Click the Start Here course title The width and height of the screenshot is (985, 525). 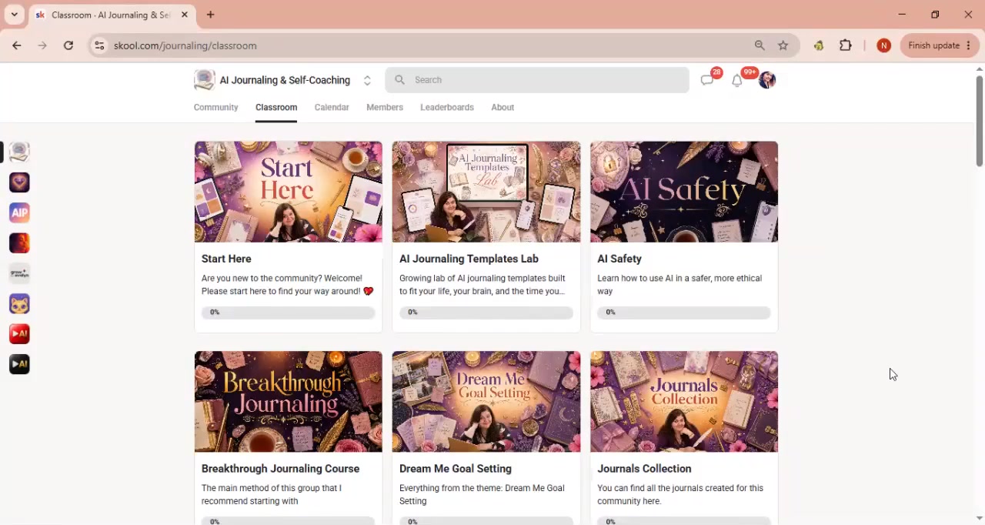tap(226, 259)
